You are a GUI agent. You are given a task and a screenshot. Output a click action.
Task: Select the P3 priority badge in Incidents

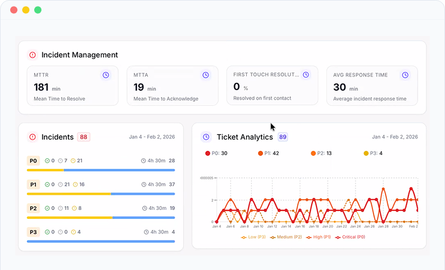pyautogui.click(x=33, y=232)
